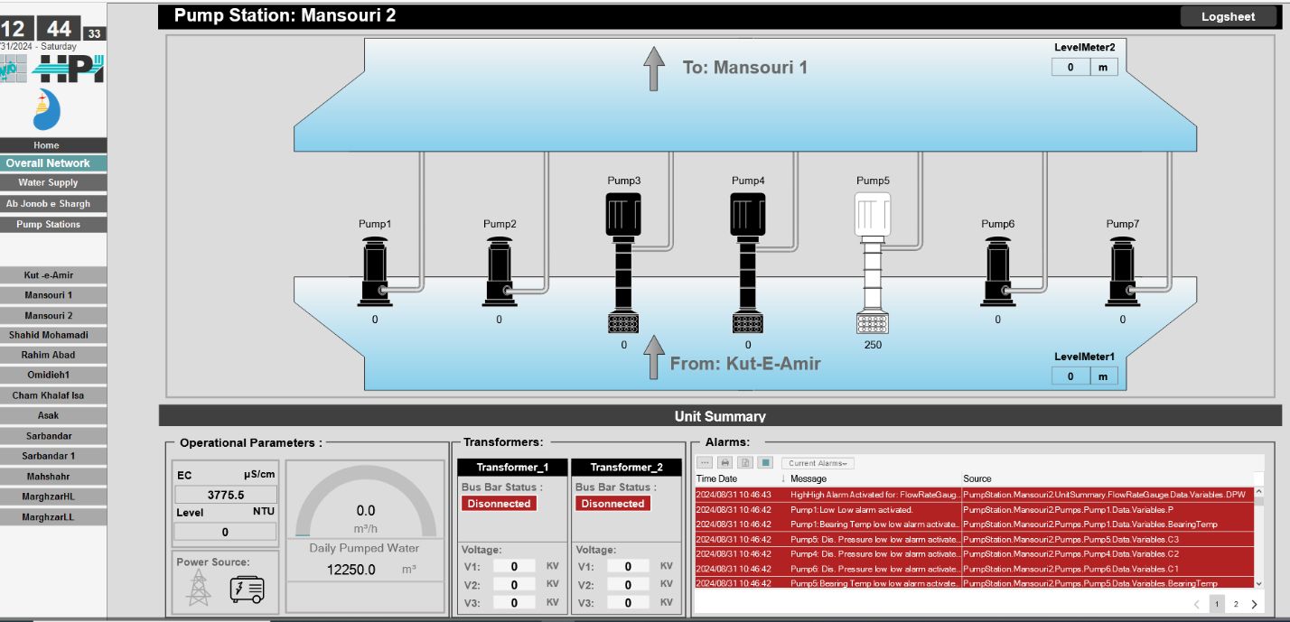Click the generator power source icon
Image resolution: width=1290 pixels, height=622 pixels.
[x=248, y=589]
